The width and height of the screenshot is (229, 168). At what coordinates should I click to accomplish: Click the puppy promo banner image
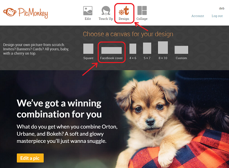tap(114, 119)
